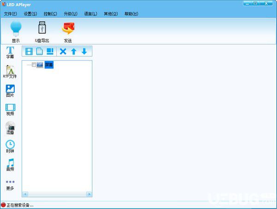
Task: Click the red status indicator icon
Action: click(x=3, y=205)
